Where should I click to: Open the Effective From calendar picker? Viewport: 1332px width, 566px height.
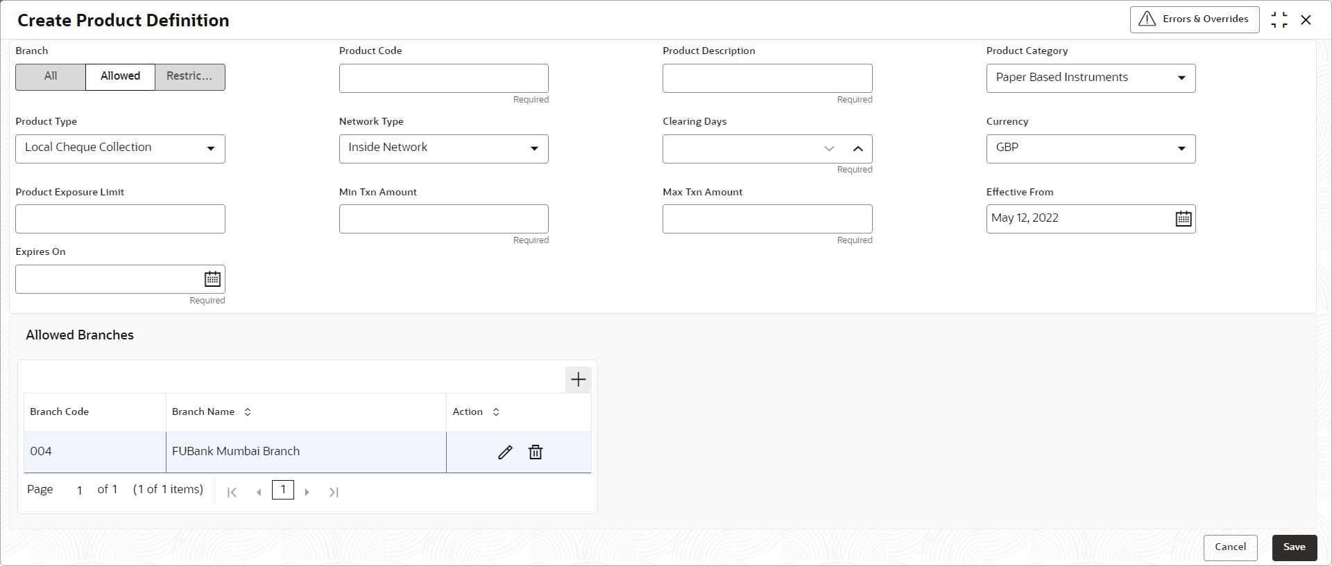(x=1183, y=219)
